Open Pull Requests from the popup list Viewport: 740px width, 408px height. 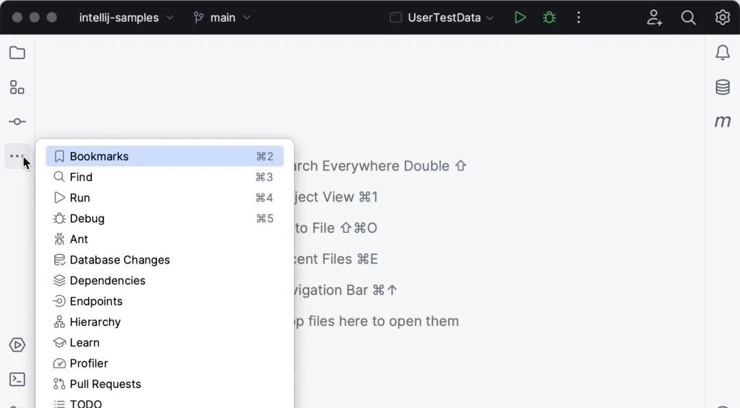pos(164,385)
